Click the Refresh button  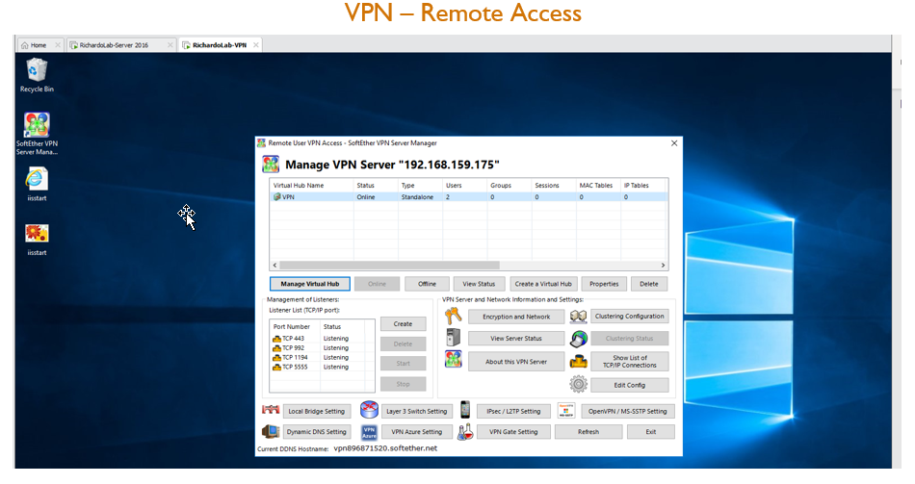pyautogui.click(x=588, y=432)
